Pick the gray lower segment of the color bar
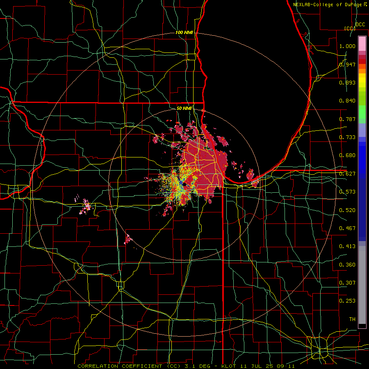369x369 pixels. (362, 285)
